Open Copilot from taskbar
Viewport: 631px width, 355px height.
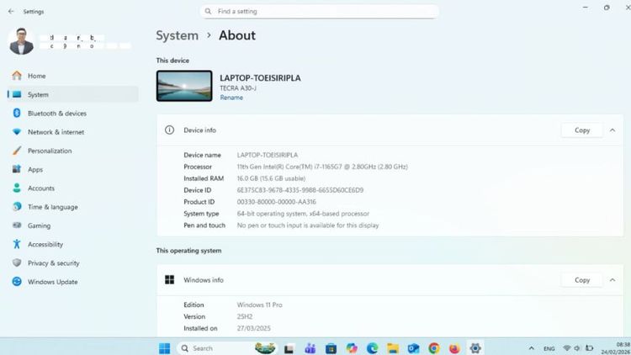(x=352, y=348)
